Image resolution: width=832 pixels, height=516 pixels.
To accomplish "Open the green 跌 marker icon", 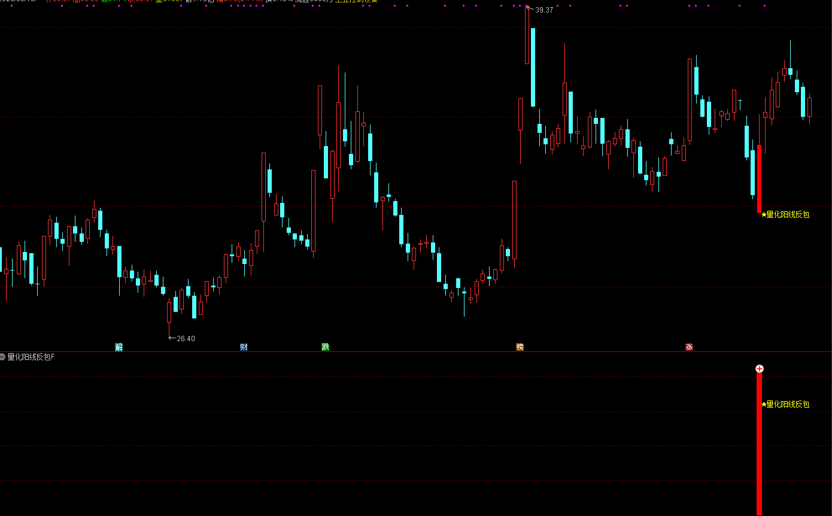I will [325, 347].
